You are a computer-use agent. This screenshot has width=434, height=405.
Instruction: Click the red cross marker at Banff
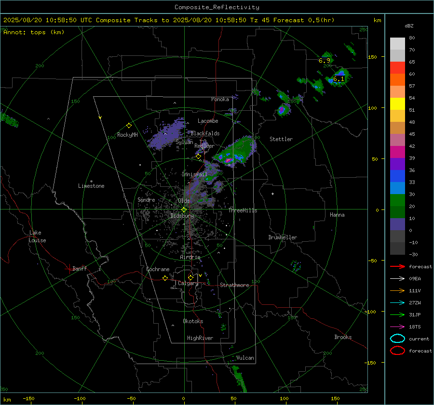[x=69, y=269]
